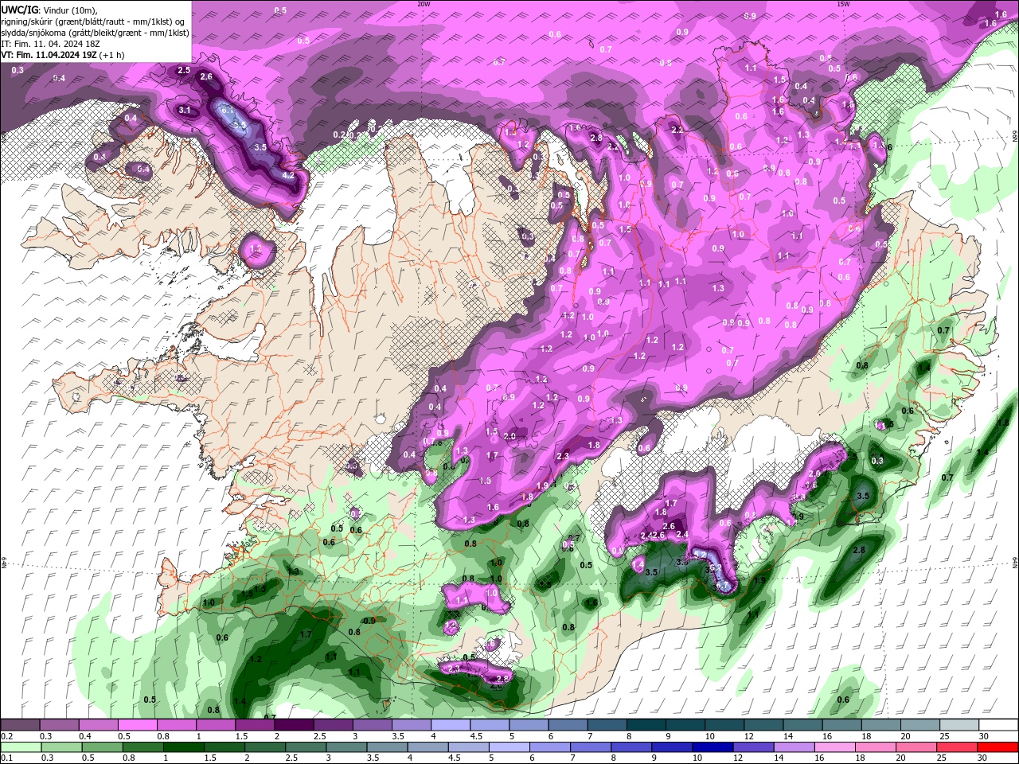1019x764 pixels.
Task: Click the purple 12–14 rain scale swatch
Action: pos(752,747)
